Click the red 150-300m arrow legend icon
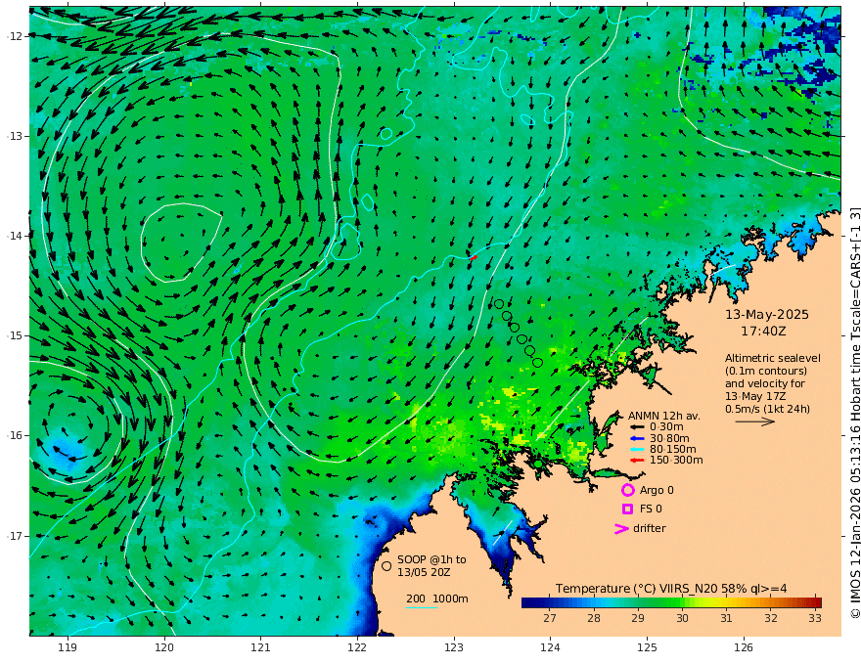The height and width of the screenshot is (665, 861). [637, 460]
